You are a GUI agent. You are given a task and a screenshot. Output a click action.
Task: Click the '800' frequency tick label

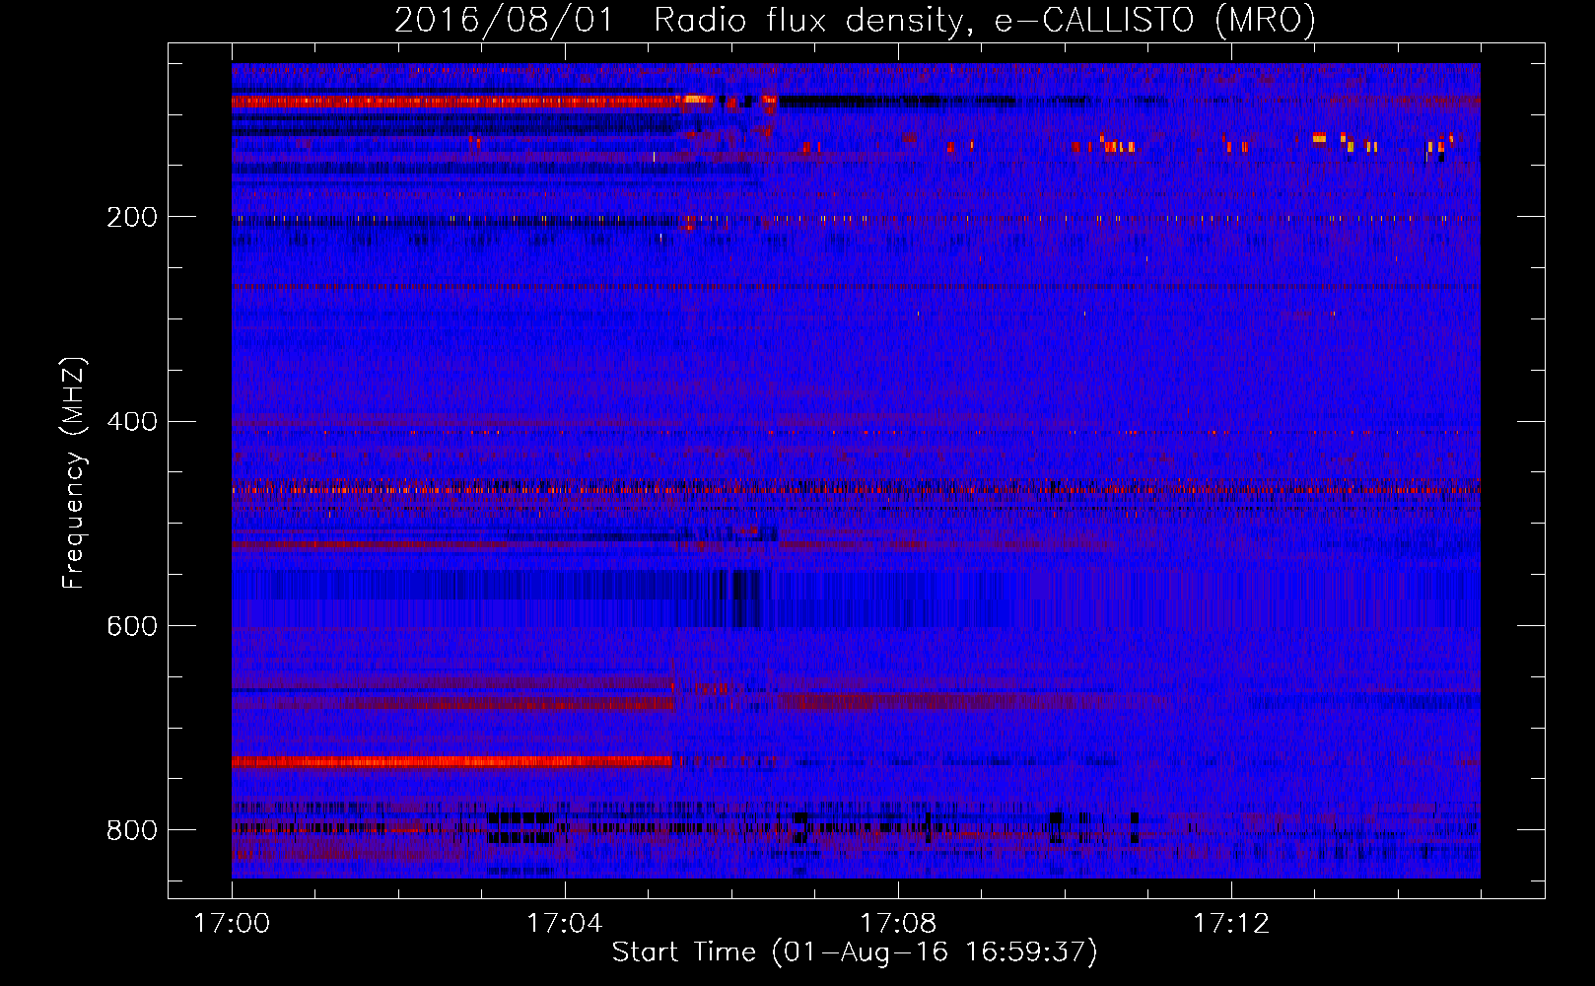(x=132, y=831)
